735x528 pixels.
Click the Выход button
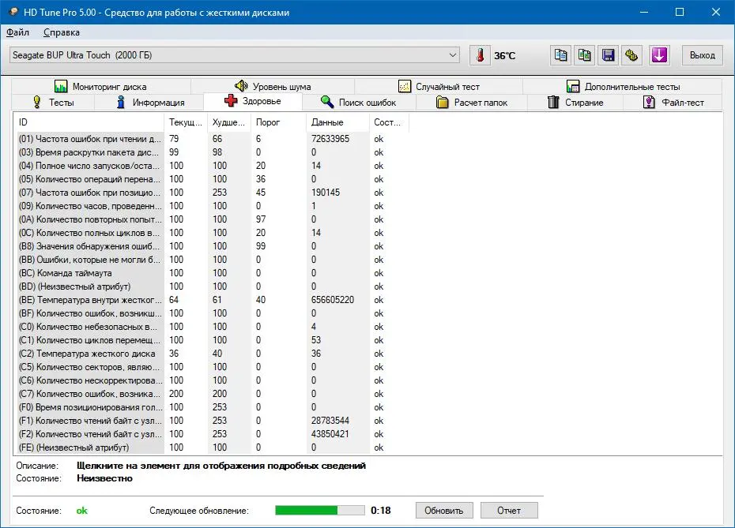tap(702, 55)
